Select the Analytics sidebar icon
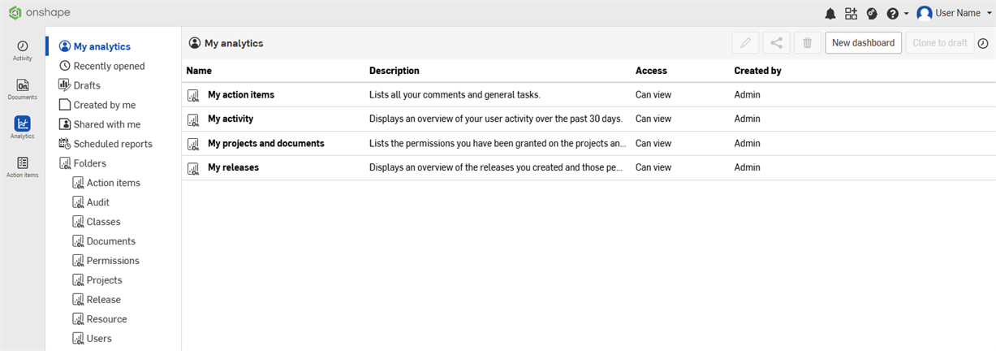996x351 pixels. coord(23,128)
